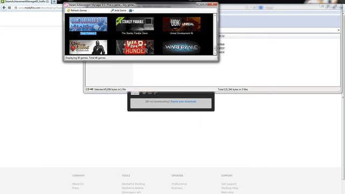Open the MediaFire Desktop footer link
This screenshot has width=345, height=194.
pyautogui.click(x=133, y=184)
